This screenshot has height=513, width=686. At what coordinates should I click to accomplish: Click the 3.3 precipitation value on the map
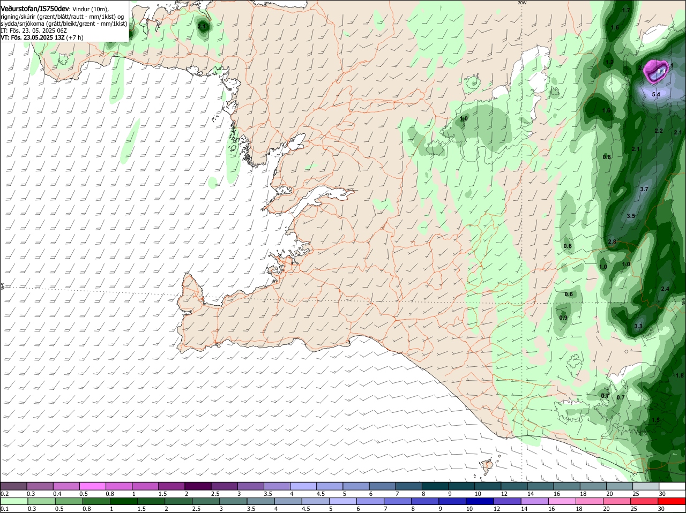pos(638,326)
